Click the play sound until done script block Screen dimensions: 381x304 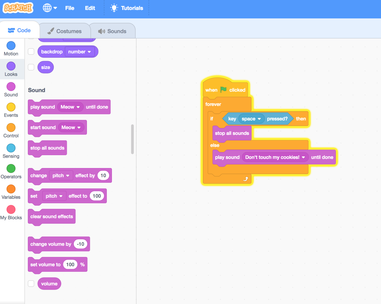pos(274,157)
